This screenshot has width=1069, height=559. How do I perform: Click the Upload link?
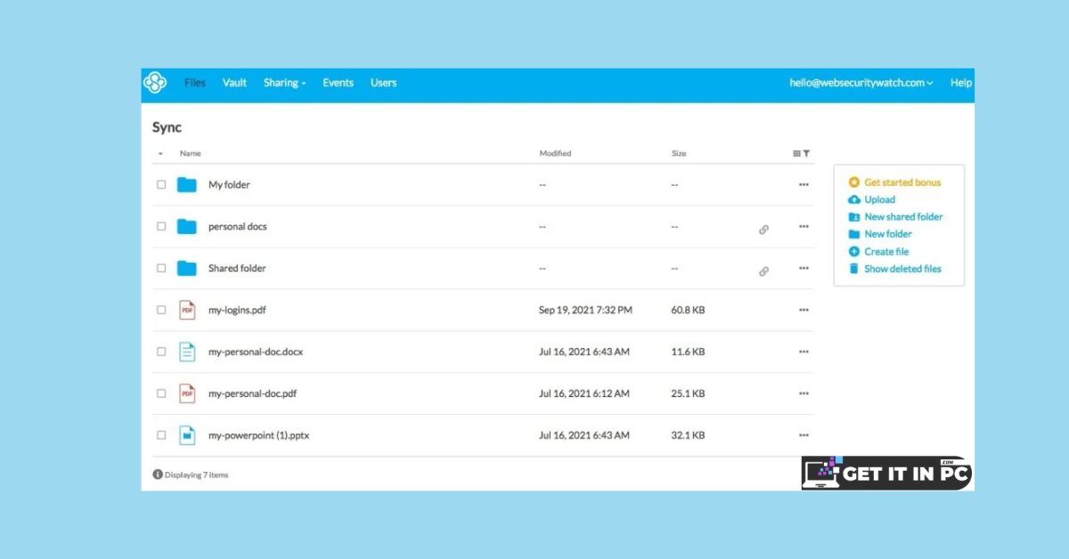pyautogui.click(x=879, y=199)
